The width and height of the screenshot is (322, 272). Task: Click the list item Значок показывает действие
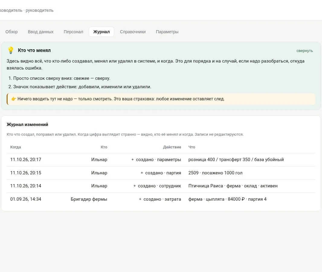(x=82, y=87)
